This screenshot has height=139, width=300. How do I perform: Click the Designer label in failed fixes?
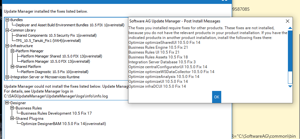[x=18, y=103]
